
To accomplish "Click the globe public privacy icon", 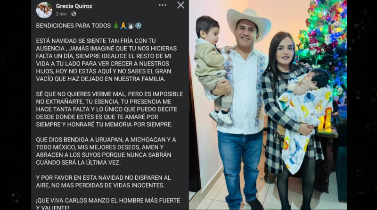I will coord(74,14).
